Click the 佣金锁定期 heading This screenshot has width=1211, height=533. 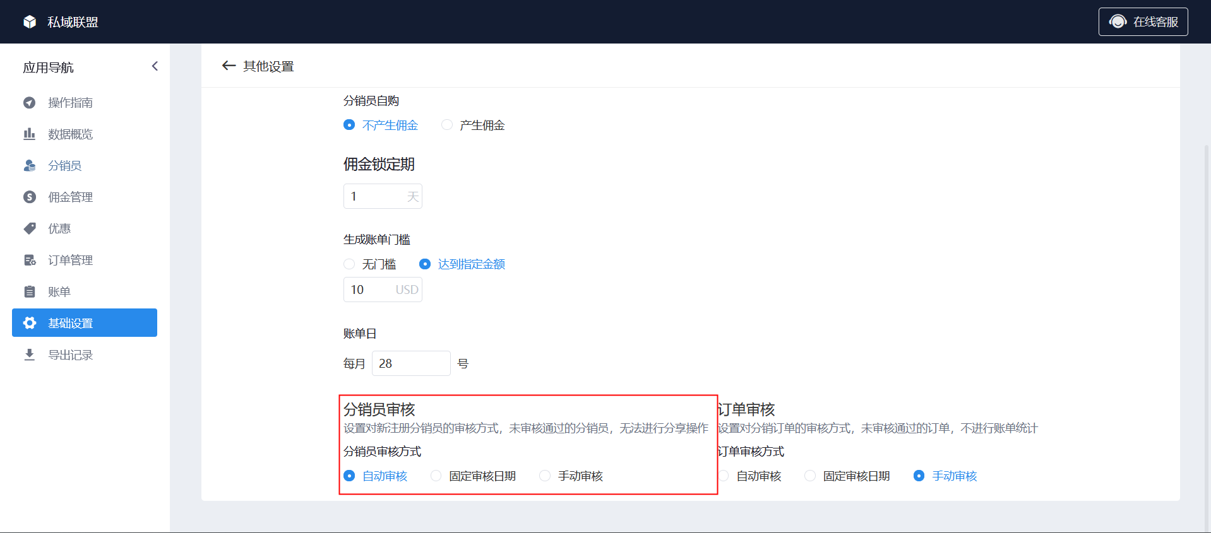(x=379, y=164)
